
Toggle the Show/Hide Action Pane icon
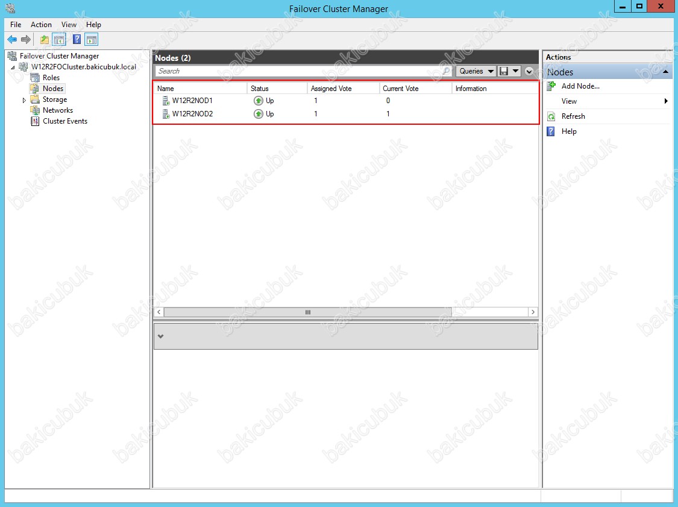pos(91,40)
